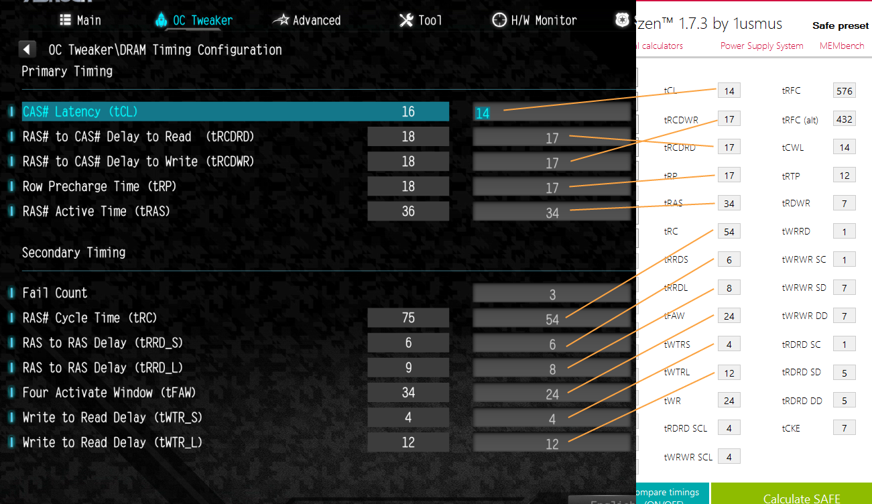Open the Advanced tab
This screenshot has width=872, height=504.
pos(307,20)
